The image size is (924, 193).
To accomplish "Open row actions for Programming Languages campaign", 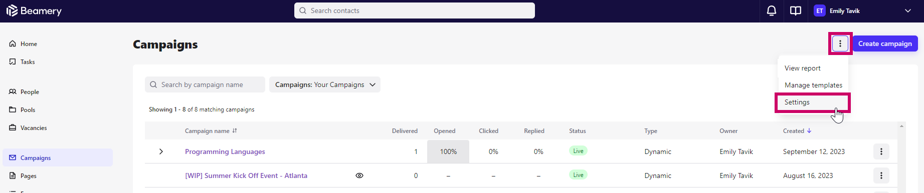I will pyautogui.click(x=881, y=151).
